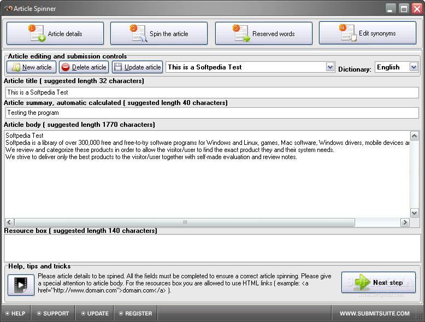Open the article selector showing "This is a Softpedia Test"

250,67
